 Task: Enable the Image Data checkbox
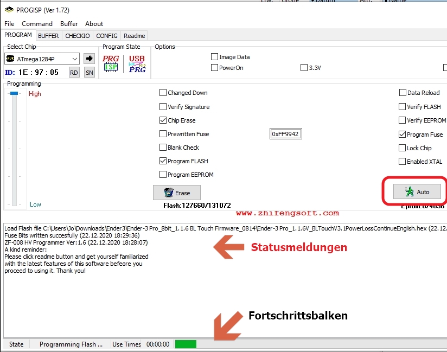pos(214,57)
